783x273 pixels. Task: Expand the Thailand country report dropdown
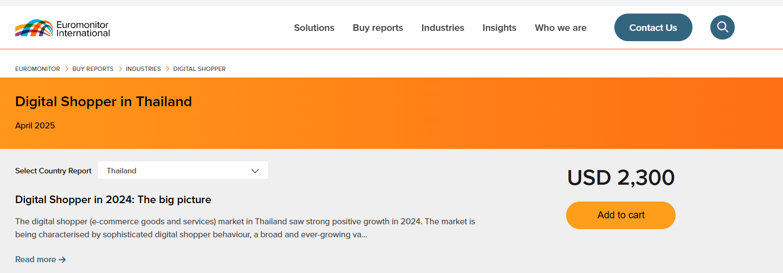click(x=183, y=171)
